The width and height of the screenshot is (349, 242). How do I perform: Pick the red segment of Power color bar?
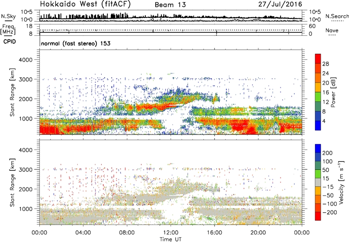[x=318, y=59]
